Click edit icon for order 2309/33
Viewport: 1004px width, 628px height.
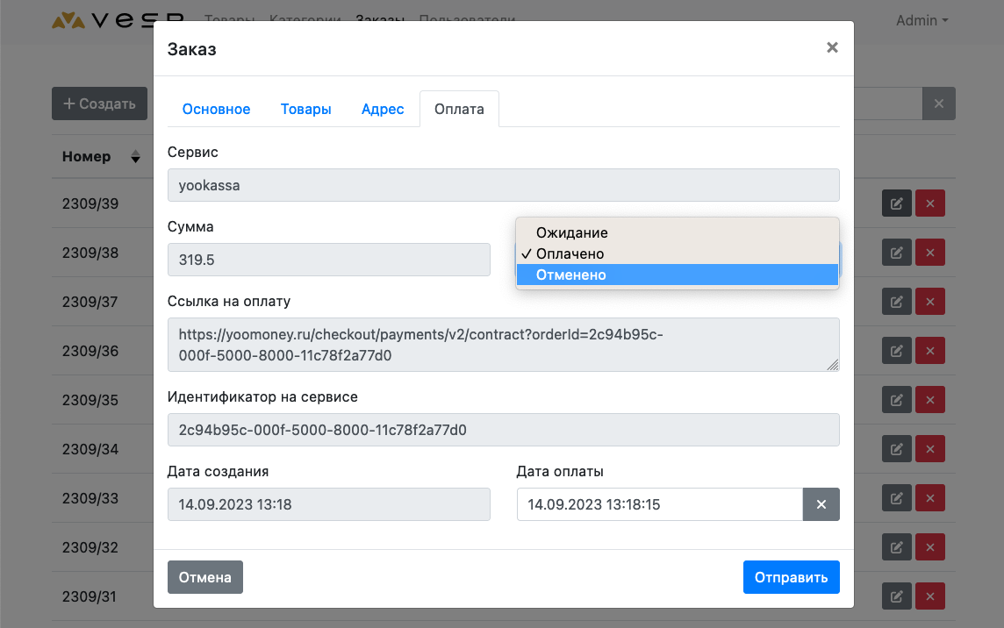[x=896, y=498]
